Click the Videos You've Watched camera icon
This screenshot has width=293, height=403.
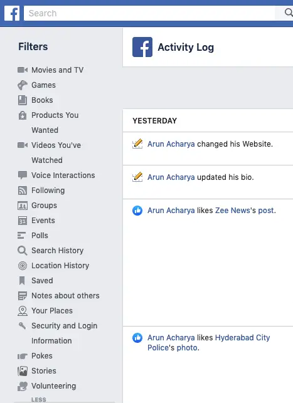tap(23, 145)
